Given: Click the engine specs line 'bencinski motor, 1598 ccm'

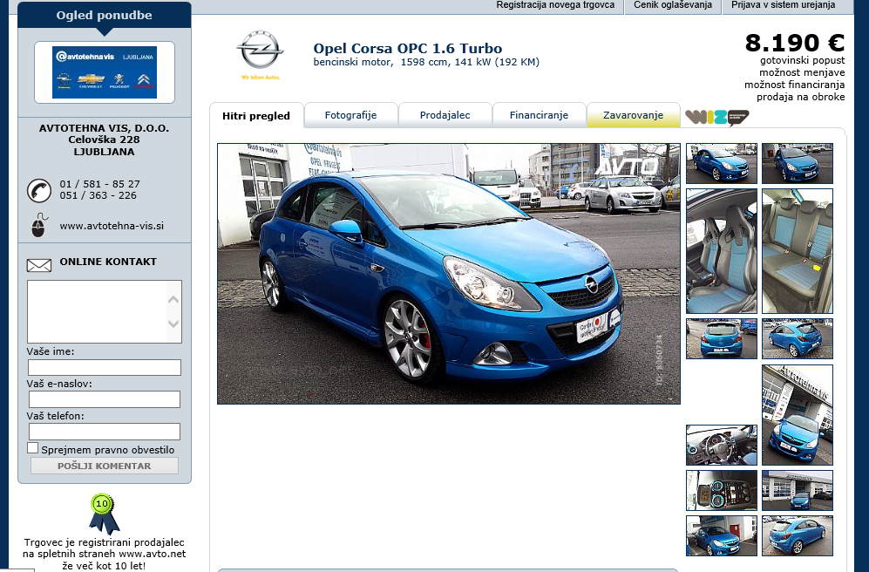Looking at the screenshot, I should coord(426,62).
